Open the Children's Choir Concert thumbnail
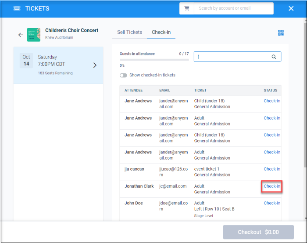 34,35
